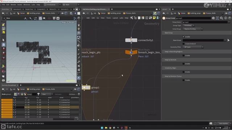Toggle the network tree view icon
This screenshot has height=130, width=232.
tap(135, 18)
